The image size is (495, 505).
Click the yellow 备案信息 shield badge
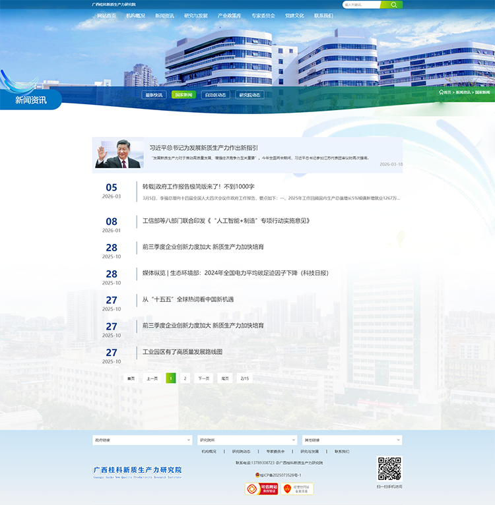297,489
